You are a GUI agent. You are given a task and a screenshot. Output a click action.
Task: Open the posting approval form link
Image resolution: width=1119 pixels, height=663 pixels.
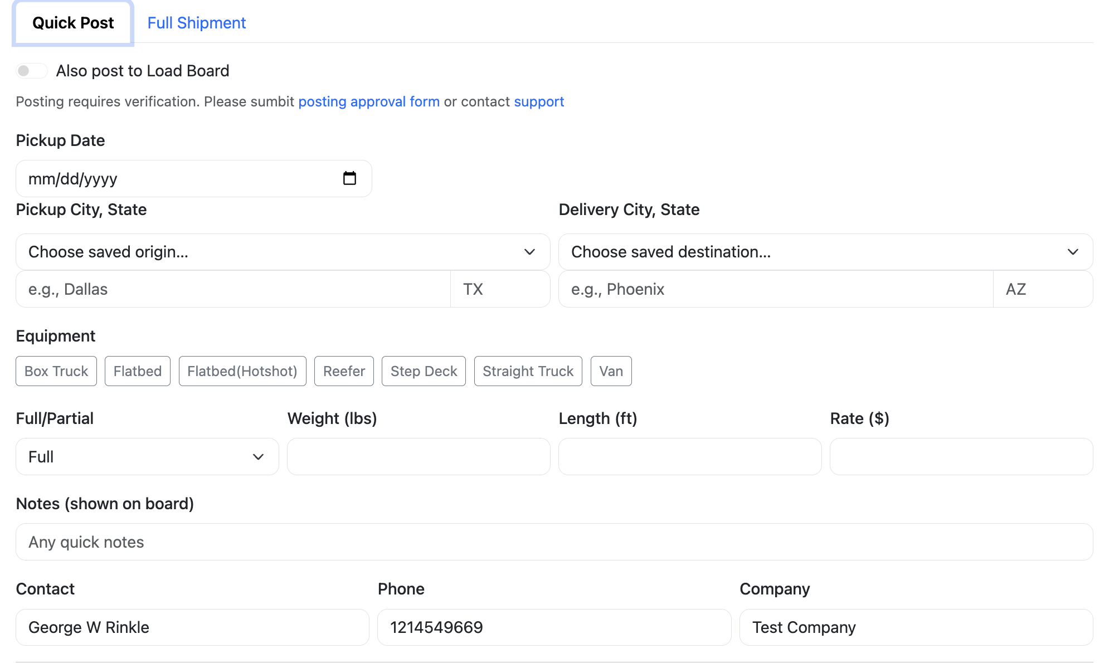point(369,101)
